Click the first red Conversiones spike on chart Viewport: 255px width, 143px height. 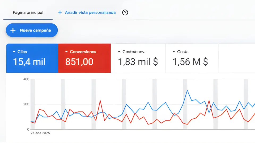tap(100, 101)
